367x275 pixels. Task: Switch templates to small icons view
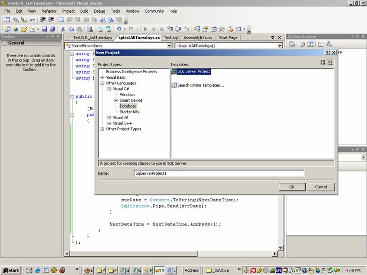[x=331, y=62]
